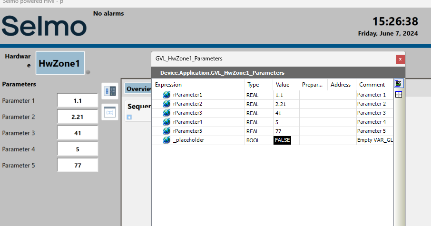This screenshot has width=431, height=226.
Task: Click the globe icon next to rParameter1
Action: point(167,95)
